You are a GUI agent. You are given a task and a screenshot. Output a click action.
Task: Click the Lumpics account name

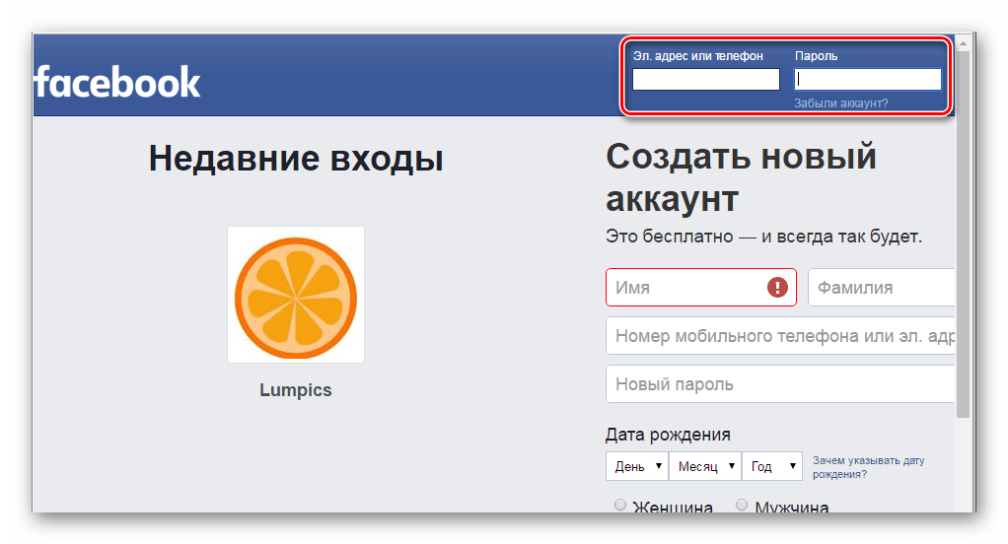pyautogui.click(x=296, y=390)
